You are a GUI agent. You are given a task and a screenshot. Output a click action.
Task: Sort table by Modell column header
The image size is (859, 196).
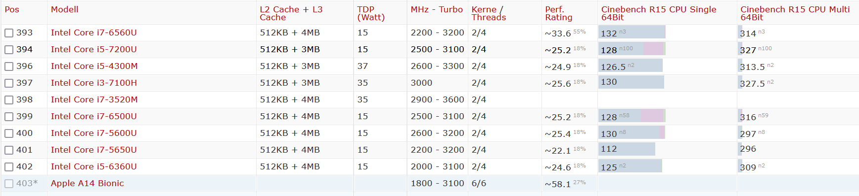[x=65, y=9]
